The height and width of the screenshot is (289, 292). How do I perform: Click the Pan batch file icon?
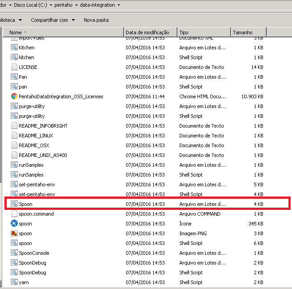coord(14,77)
